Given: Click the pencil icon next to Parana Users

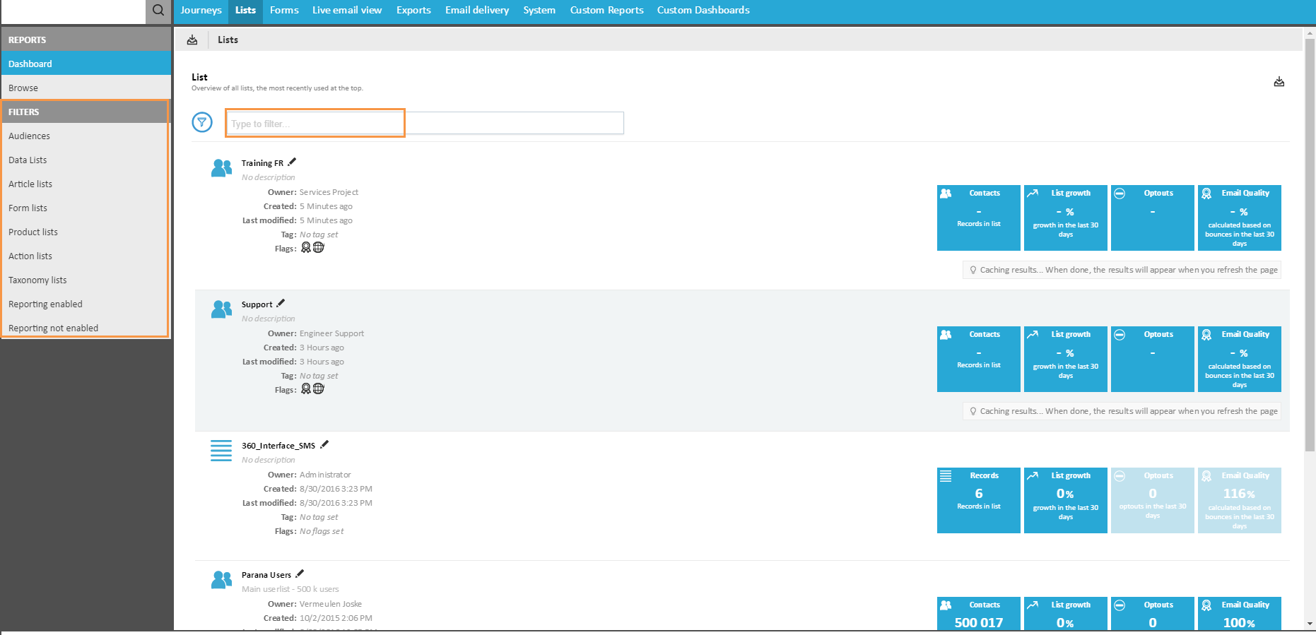Looking at the screenshot, I should pyautogui.click(x=300, y=574).
